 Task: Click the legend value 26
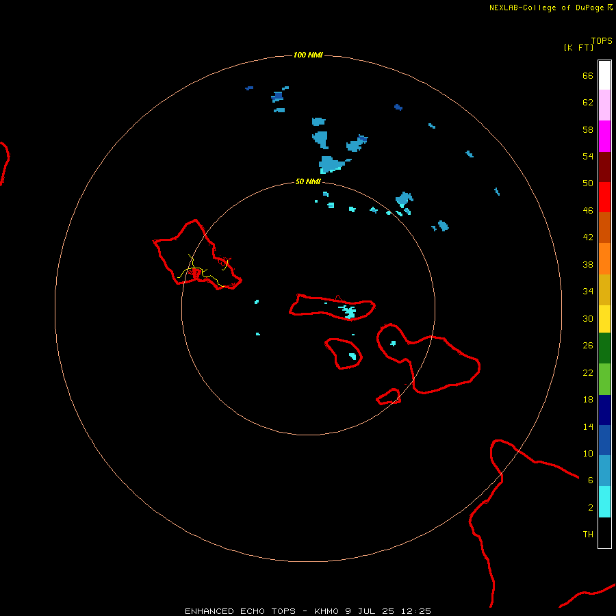tap(588, 346)
